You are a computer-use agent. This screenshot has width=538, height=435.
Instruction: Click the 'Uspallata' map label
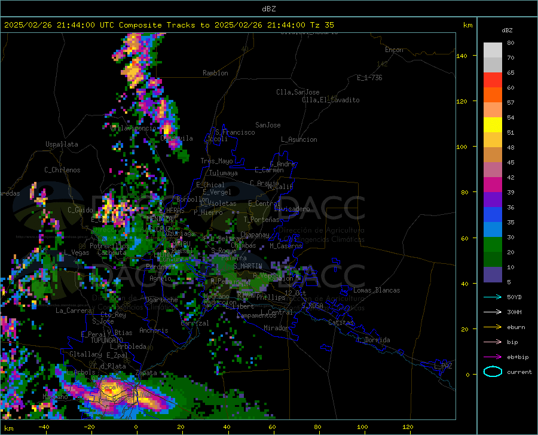(62, 144)
